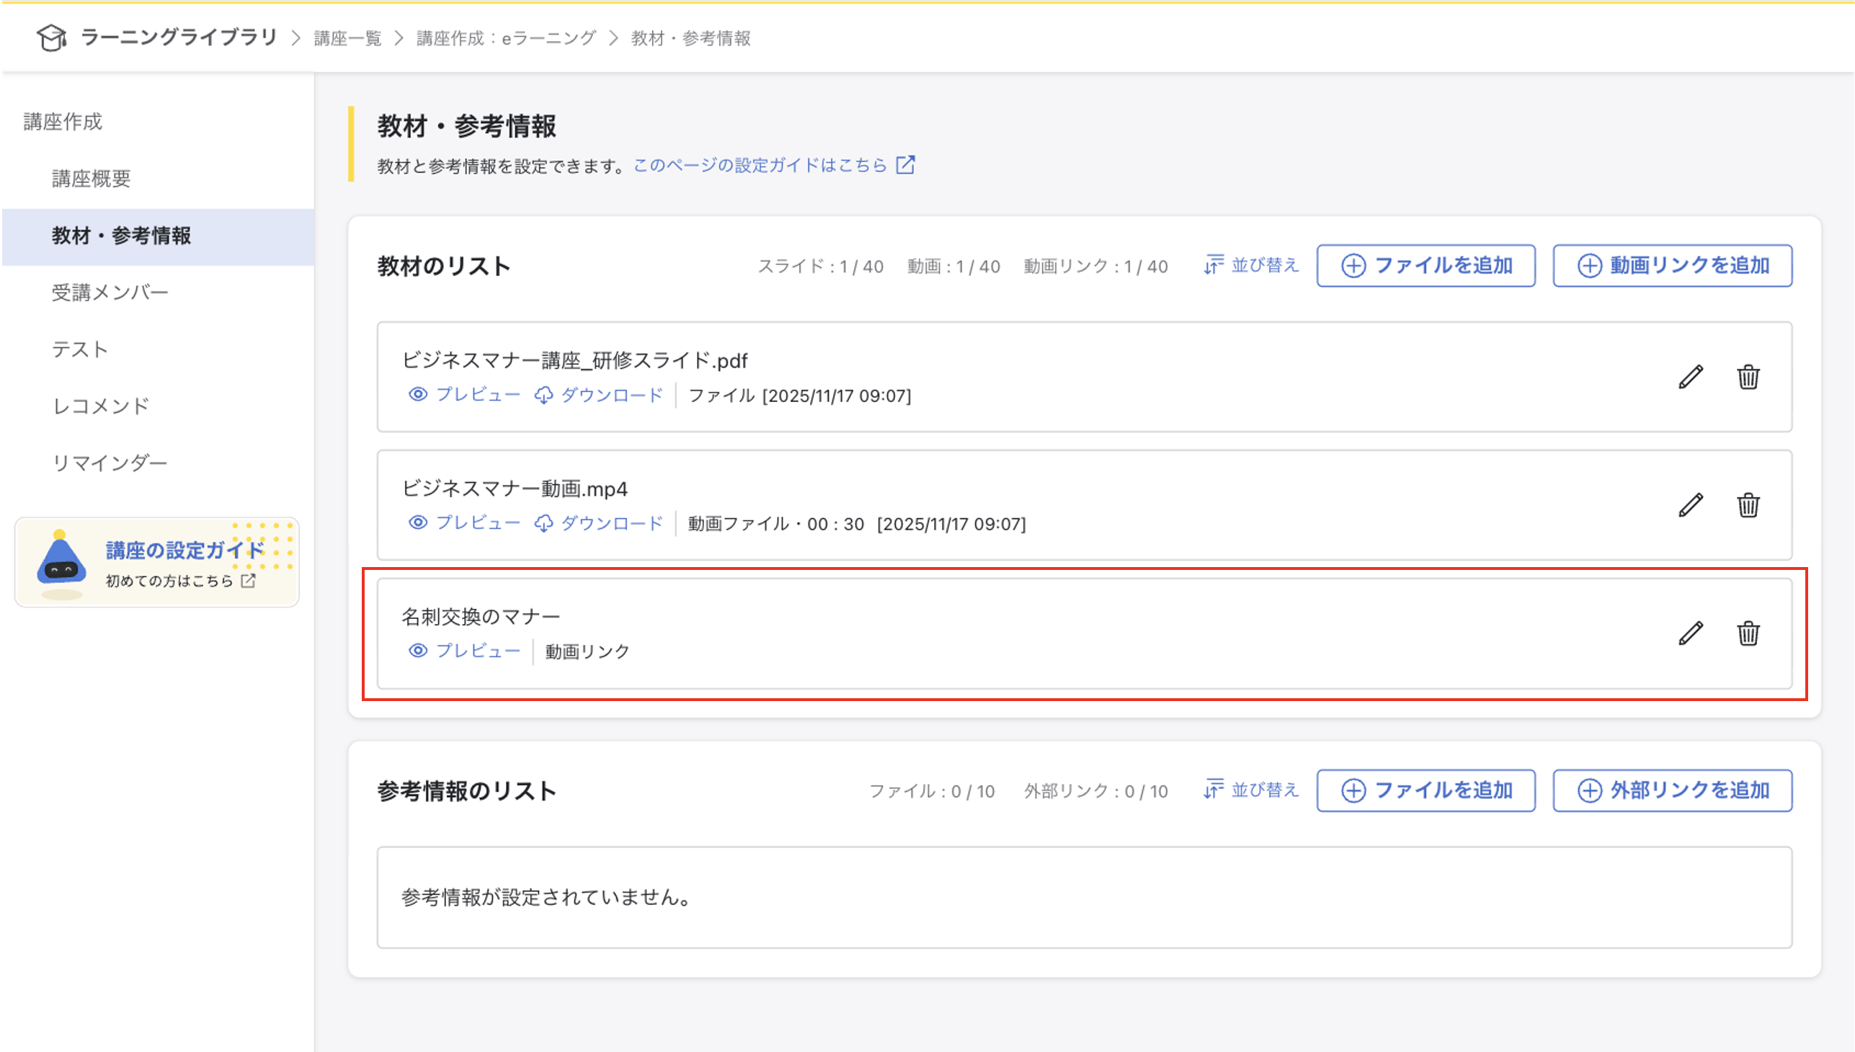Click the mascot icon in setup guide banner
Viewport: 1855px width, 1052px height.
[61, 562]
